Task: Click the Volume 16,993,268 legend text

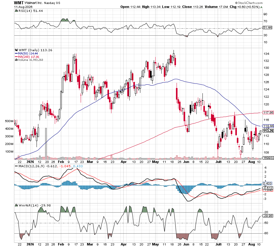Action: coord(30,60)
